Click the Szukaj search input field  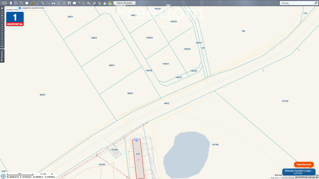pyautogui.click(x=298, y=3)
